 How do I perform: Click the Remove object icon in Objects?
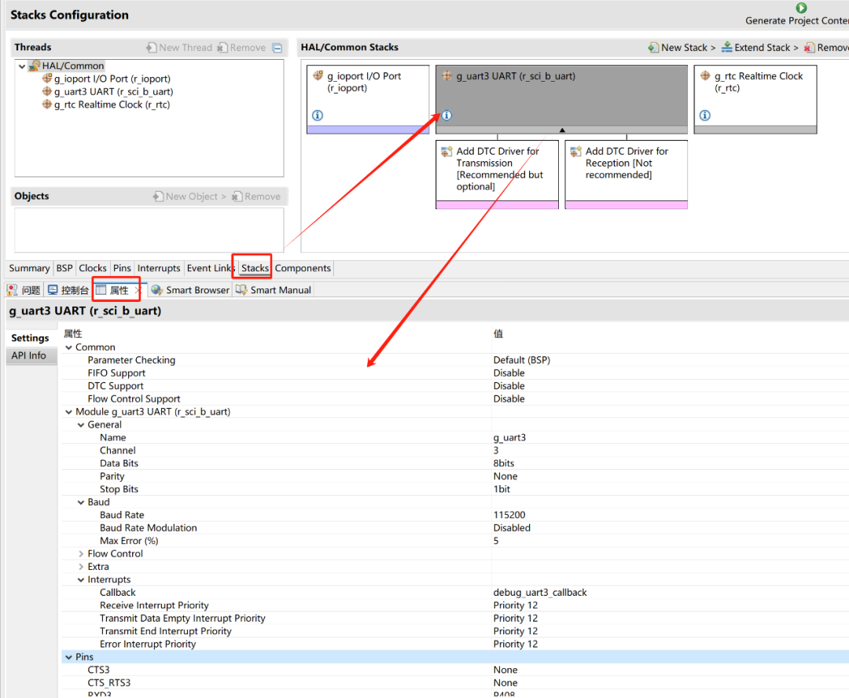tap(237, 196)
